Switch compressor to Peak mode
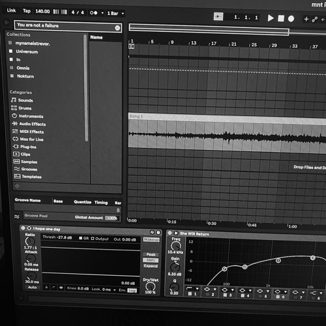Screen dimensions: 326x326 coord(151,254)
